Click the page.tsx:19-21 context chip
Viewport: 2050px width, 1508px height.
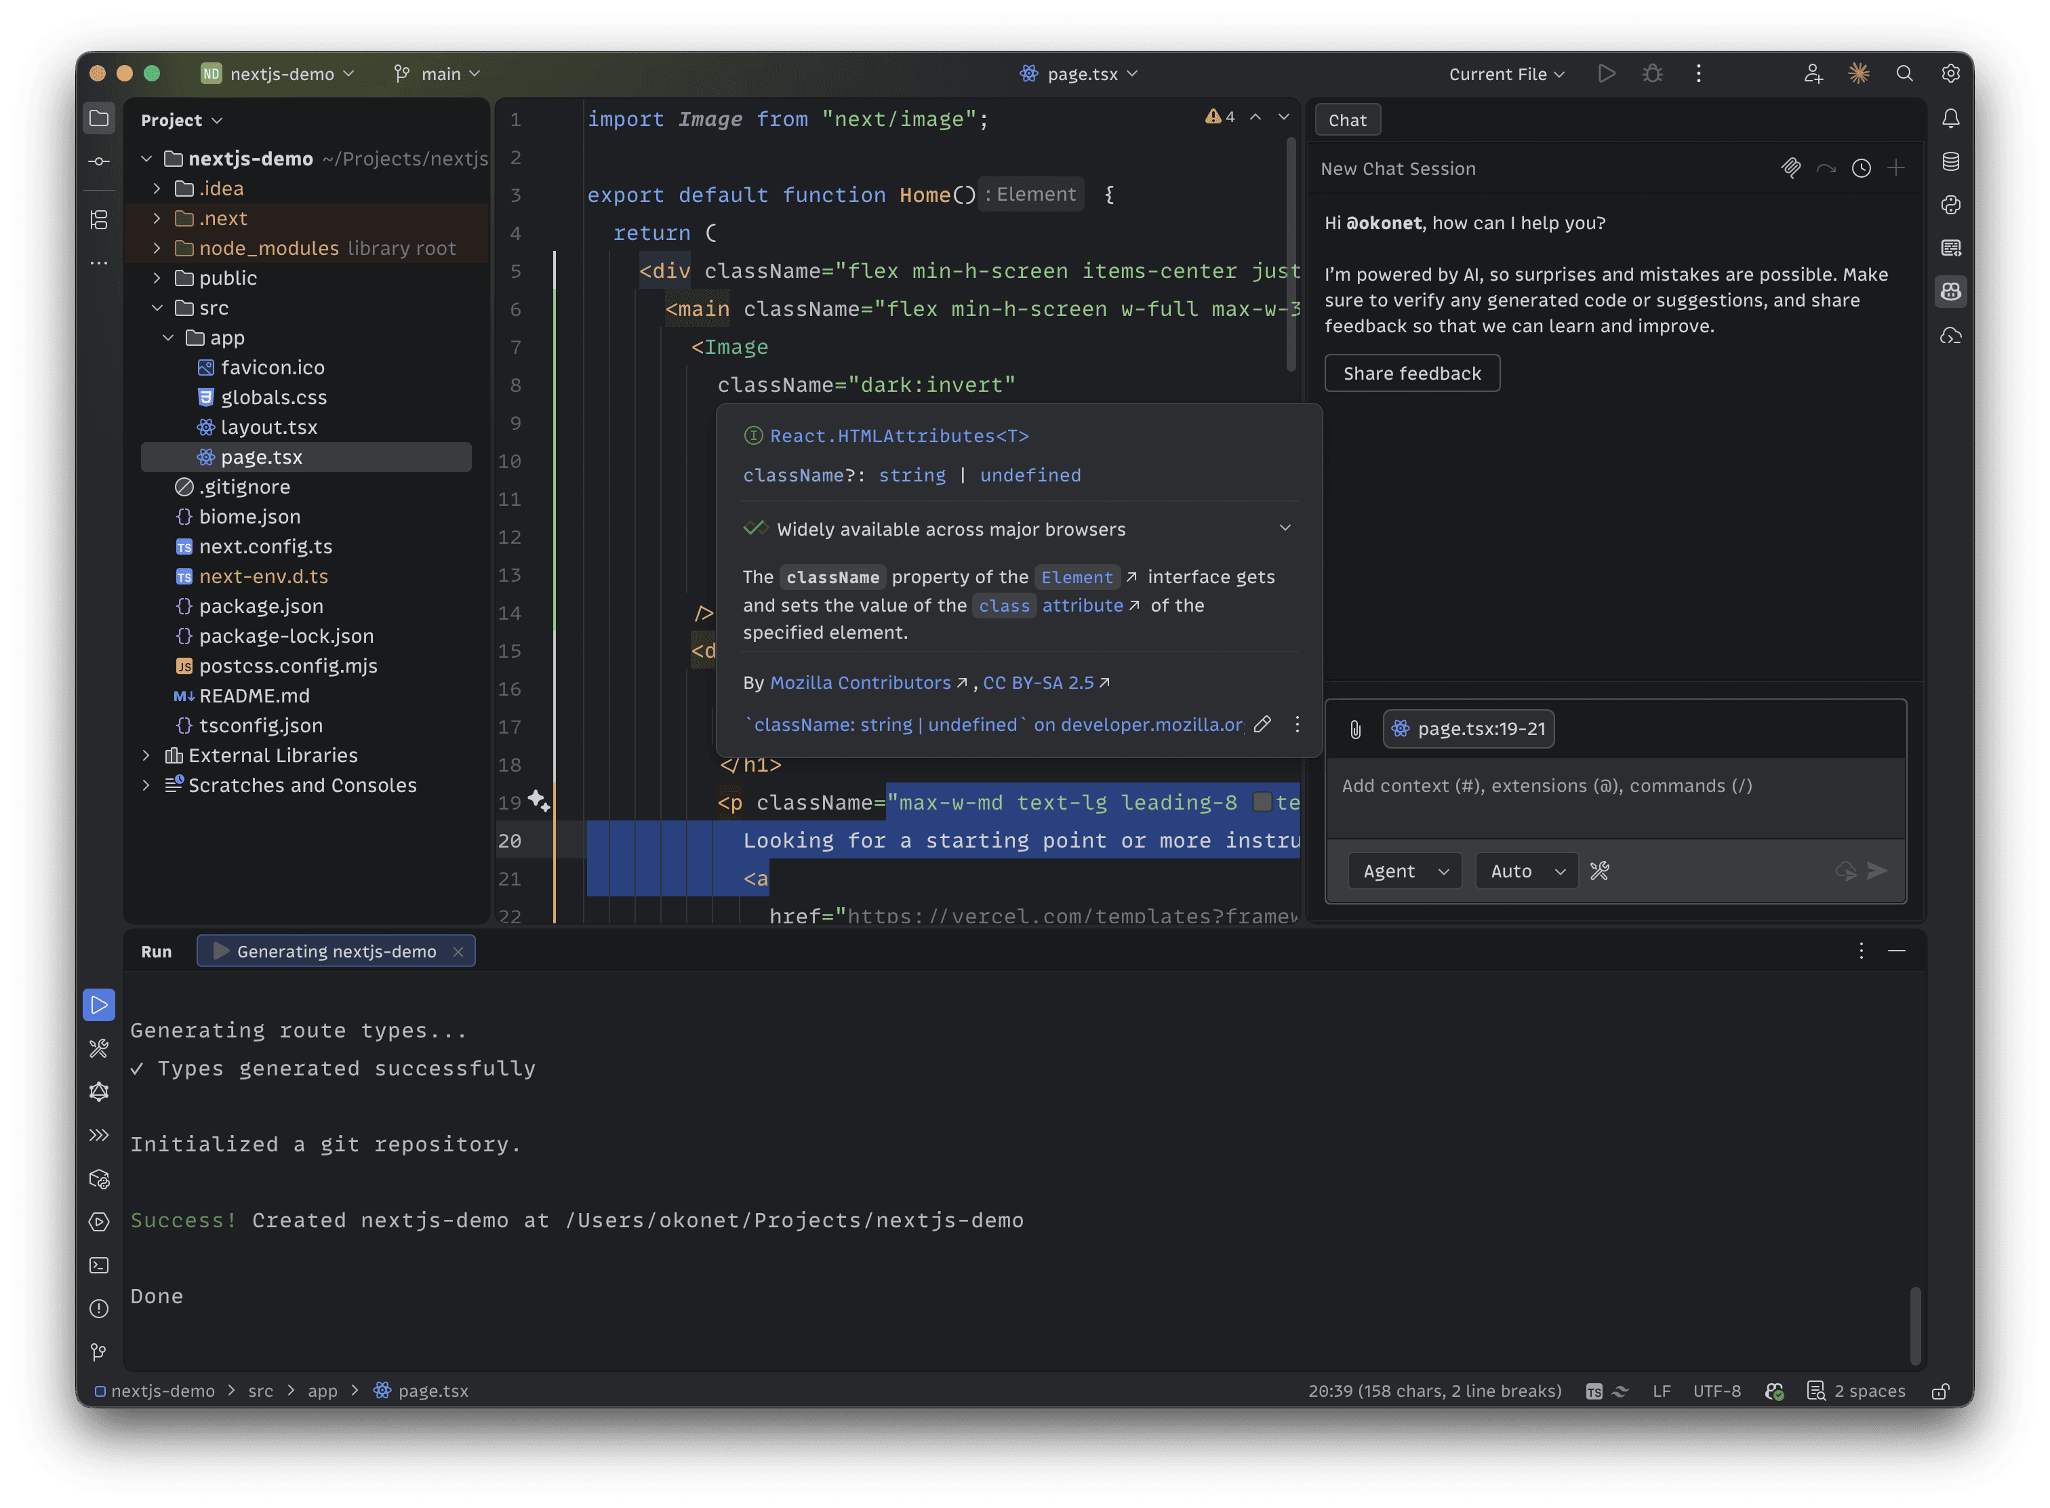point(1468,728)
